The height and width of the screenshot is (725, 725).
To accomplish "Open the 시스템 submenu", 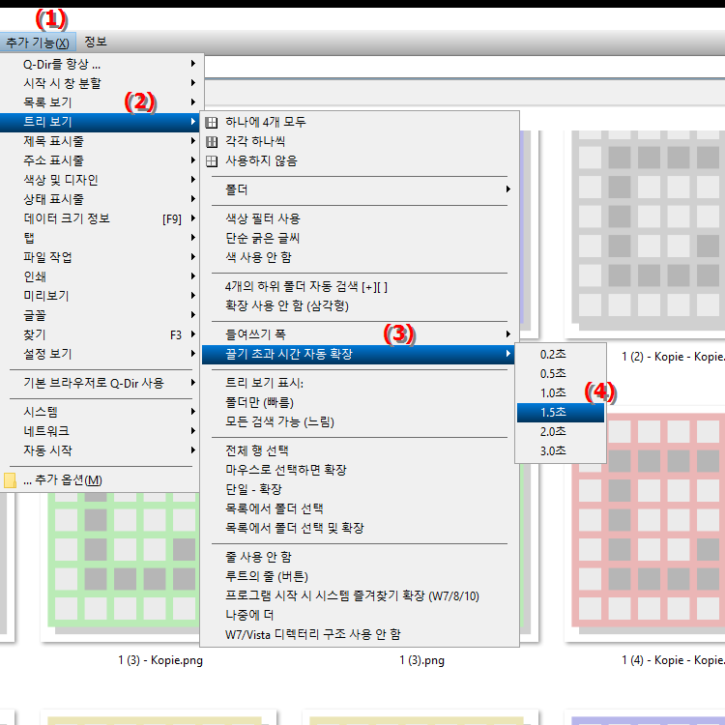I will [x=100, y=412].
